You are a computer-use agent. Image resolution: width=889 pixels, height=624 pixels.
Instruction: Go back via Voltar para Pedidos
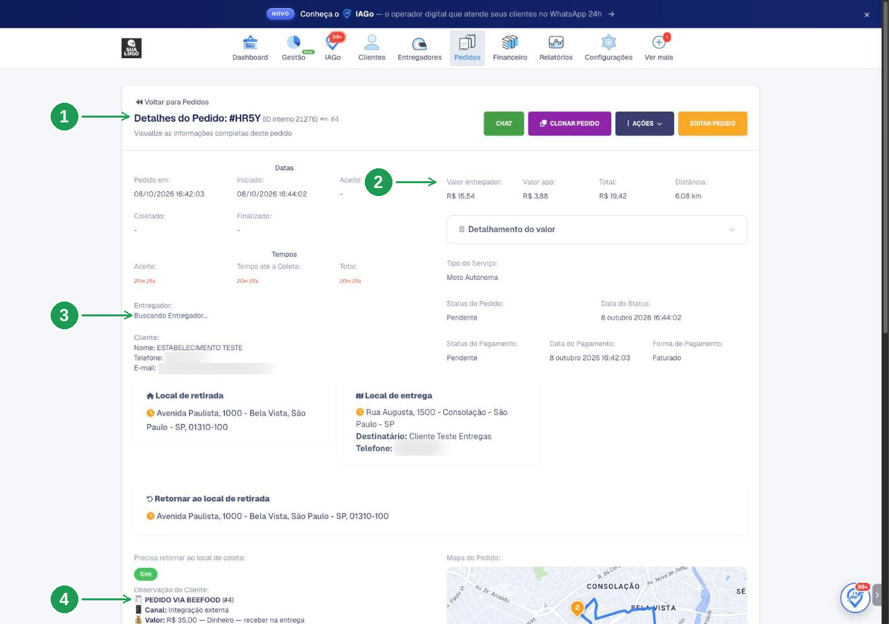point(172,102)
